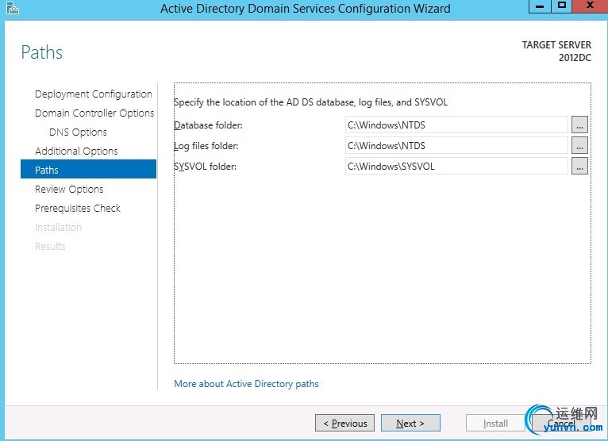
Task: Select the Paths step in sidebar
Action: (x=47, y=170)
